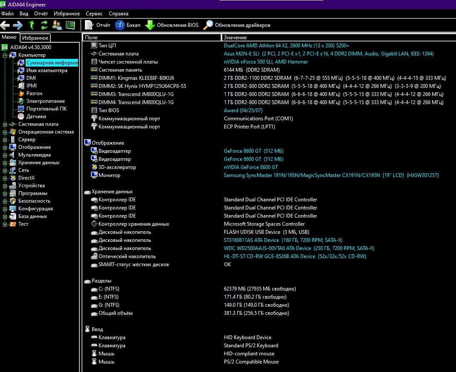The height and width of the screenshot is (372, 456).
Task: Click Обновления BIOS toolbar button
Action: click(172, 25)
